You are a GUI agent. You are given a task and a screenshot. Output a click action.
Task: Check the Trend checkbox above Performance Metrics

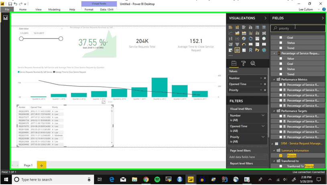(281, 74)
